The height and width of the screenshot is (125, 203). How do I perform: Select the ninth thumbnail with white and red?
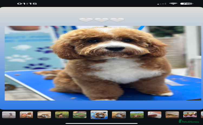(155, 115)
